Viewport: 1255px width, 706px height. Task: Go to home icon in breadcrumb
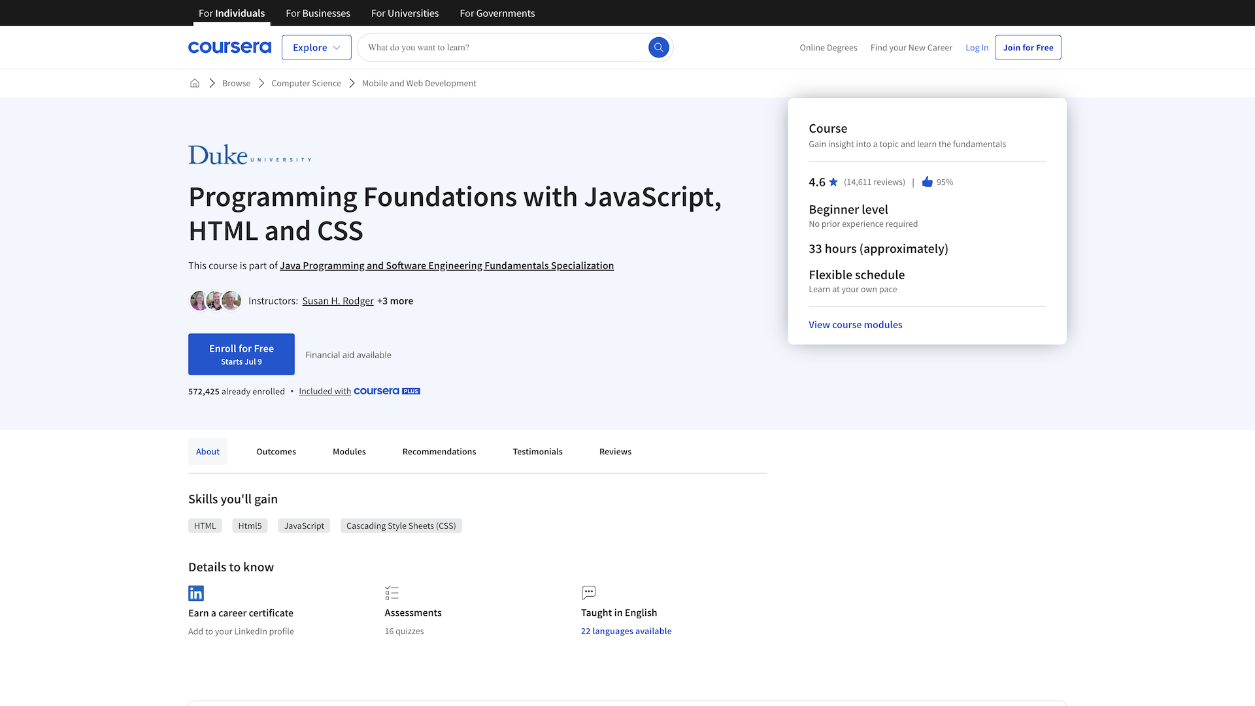pos(195,83)
